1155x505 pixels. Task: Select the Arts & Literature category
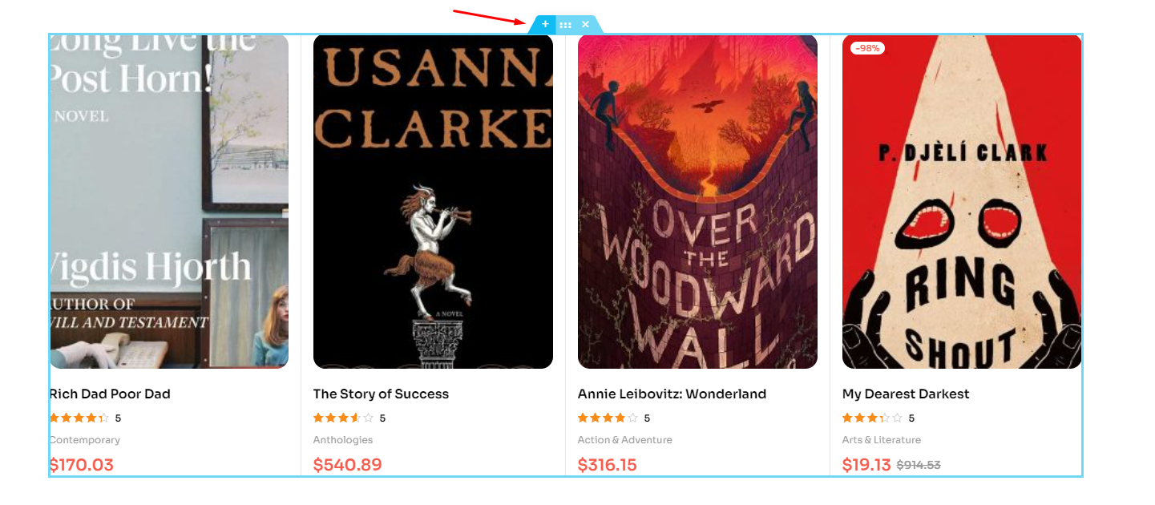(881, 440)
